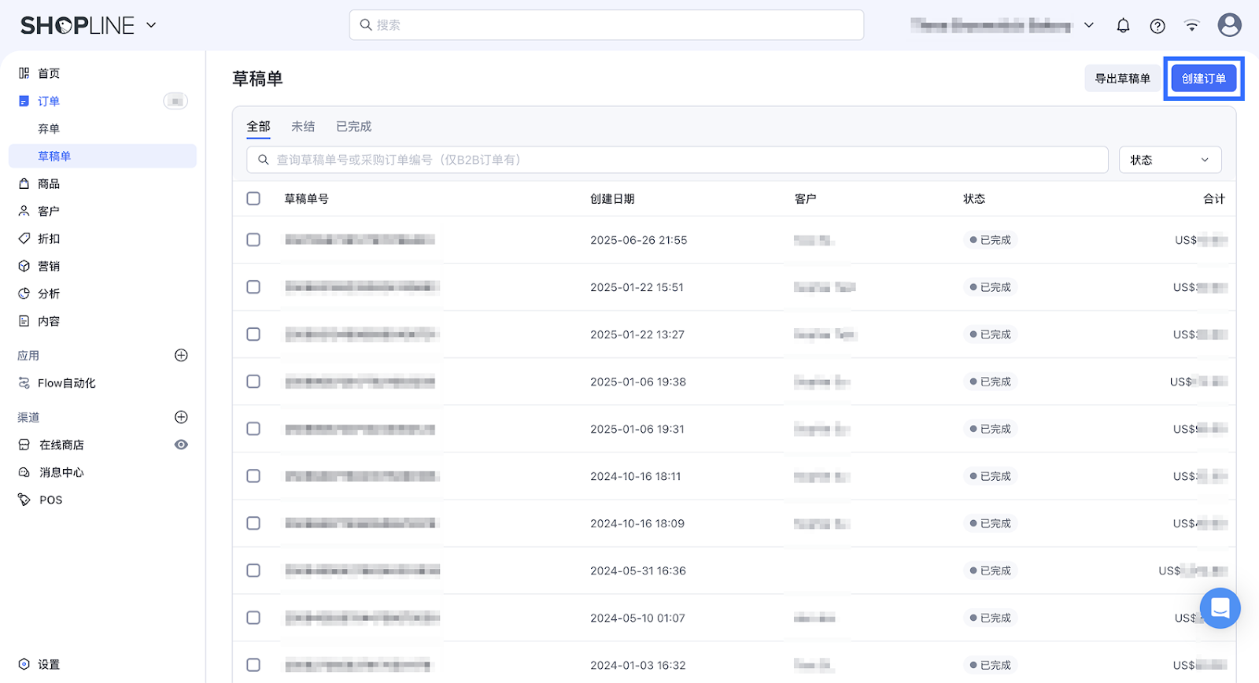Image resolution: width=1259 pixels, height=683 pixels.
Task: Check the row dated 2025-01-06 19:38
Action: (253, 381)
